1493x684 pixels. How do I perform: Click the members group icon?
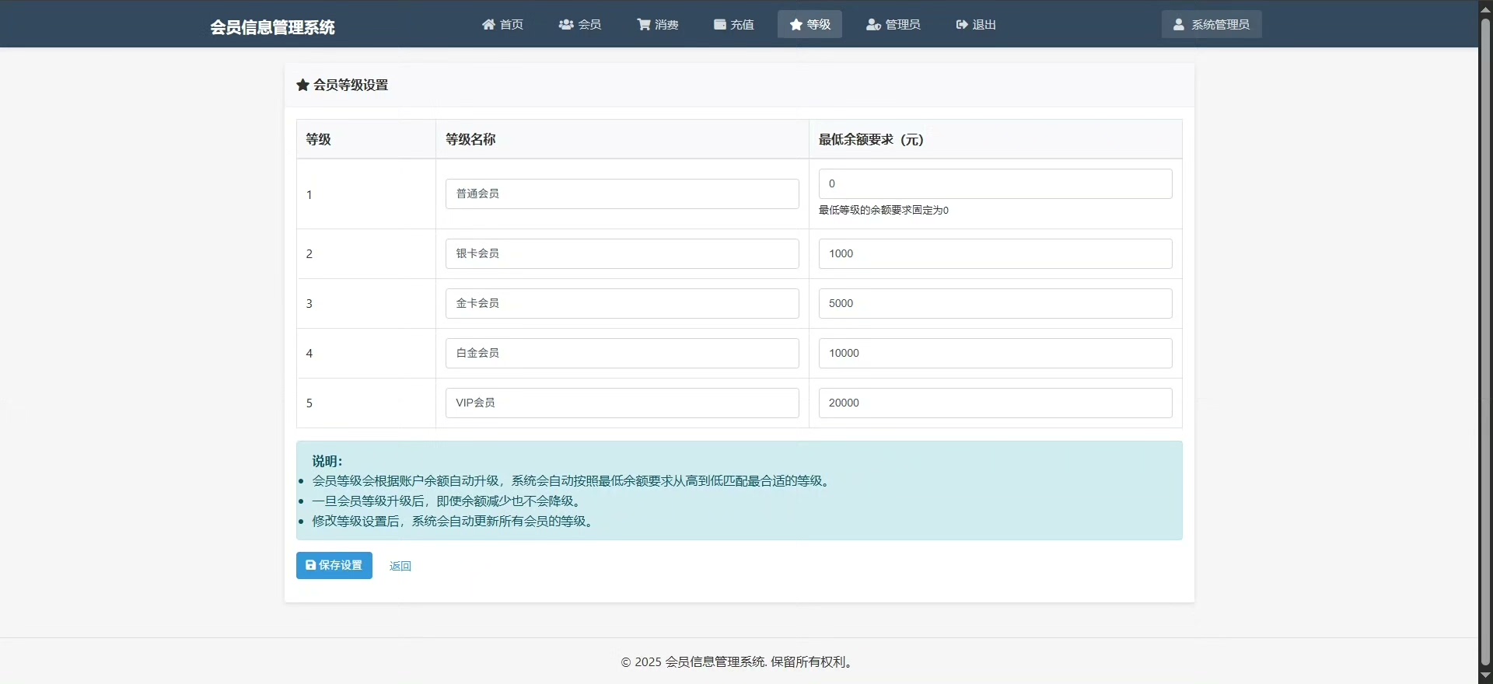pyautogui.click(x=565, y=25)
